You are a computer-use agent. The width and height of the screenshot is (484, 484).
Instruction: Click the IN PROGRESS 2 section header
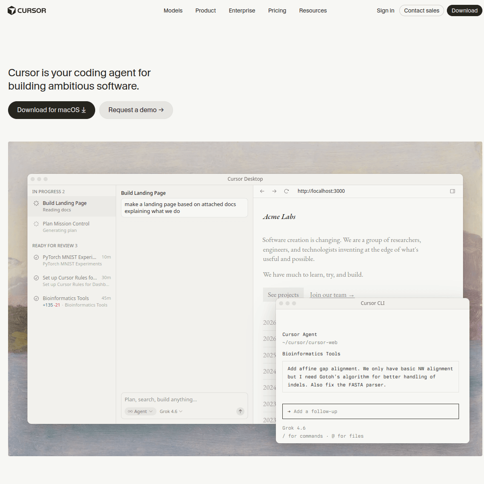tap(48, 192)
